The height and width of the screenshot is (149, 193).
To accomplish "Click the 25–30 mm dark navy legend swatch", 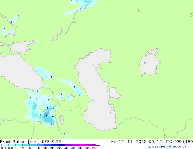I will pos(61,145).
